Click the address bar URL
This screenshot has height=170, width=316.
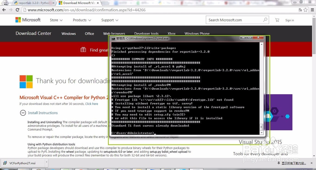(87, 10)
